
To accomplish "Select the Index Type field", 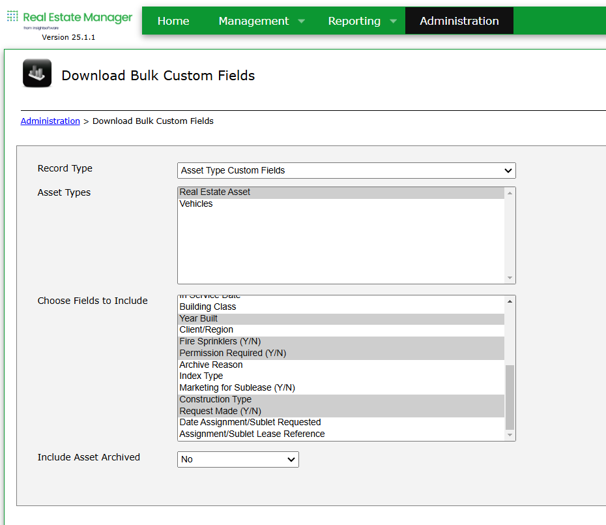I will 341,376.
